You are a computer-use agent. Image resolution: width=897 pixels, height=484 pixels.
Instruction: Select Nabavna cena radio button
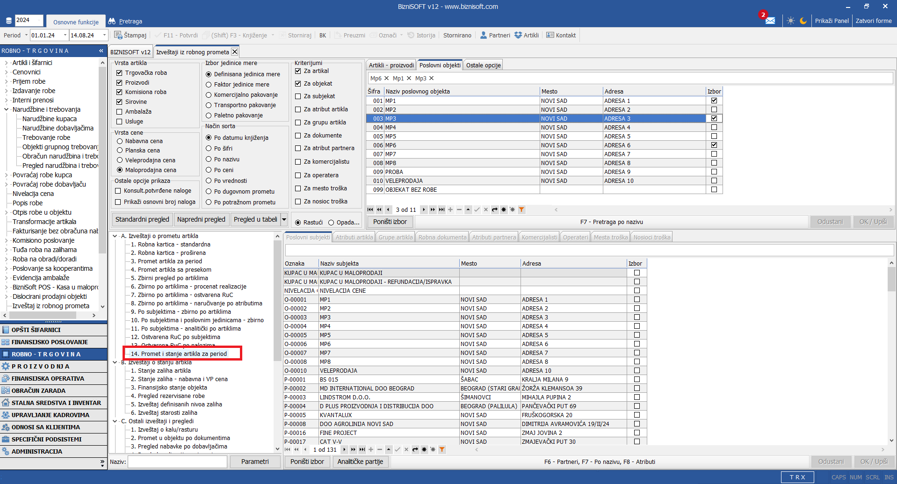(120, 141)
